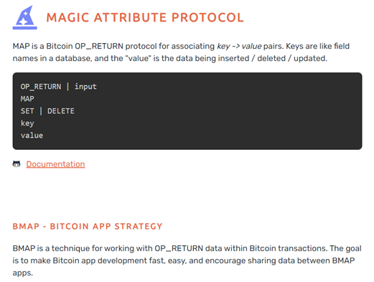374x282 pixels.
Task: Click the key line in code block
Action: pyautogui.click(x=27, y=123)
